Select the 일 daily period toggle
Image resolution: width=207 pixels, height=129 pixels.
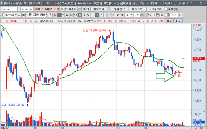coord(55,15)
